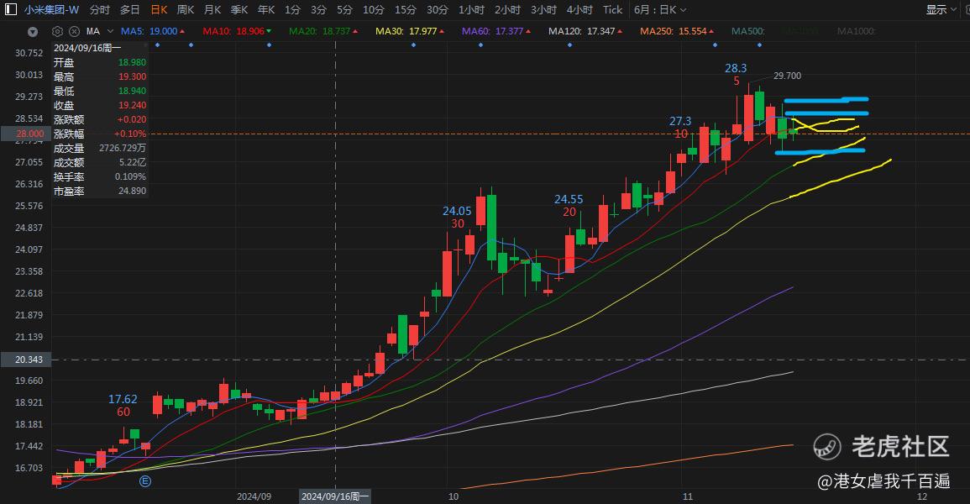Toggle the MA30 line legend
This screenshot has height=504, width=970.
coord(410,31)
